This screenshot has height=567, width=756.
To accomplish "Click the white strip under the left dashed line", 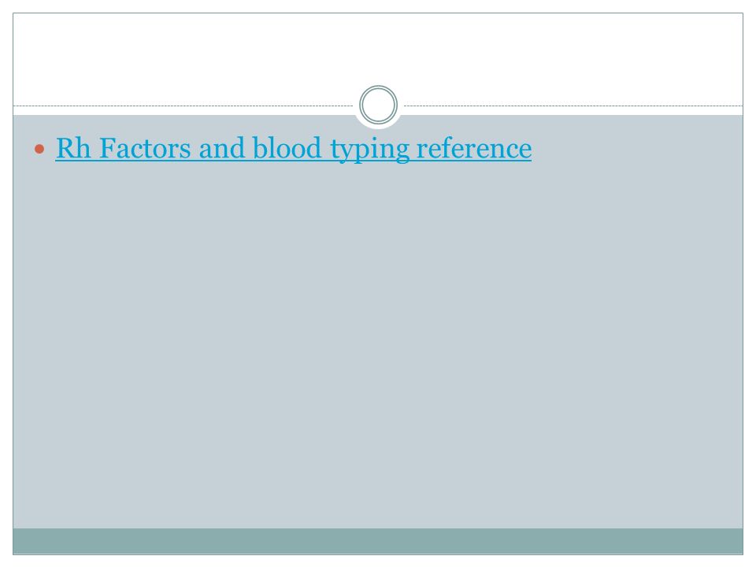I will click(183, 111).
